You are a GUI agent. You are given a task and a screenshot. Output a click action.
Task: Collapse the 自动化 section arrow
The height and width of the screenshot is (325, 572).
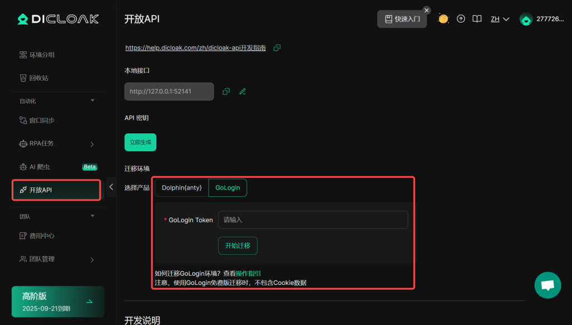point(92,100)
